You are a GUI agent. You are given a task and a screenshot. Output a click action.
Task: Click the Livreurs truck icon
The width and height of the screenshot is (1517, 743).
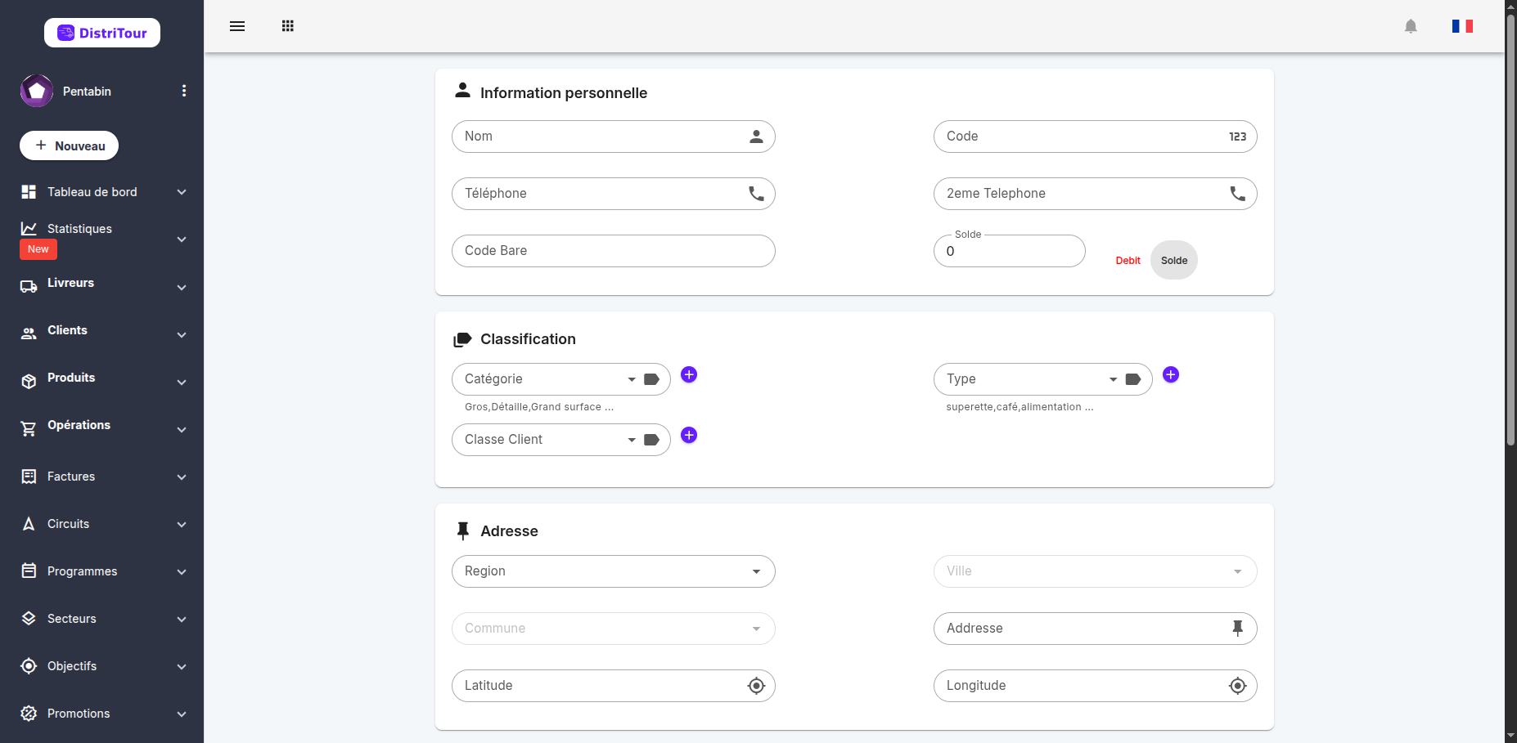(x=29, y=287)
